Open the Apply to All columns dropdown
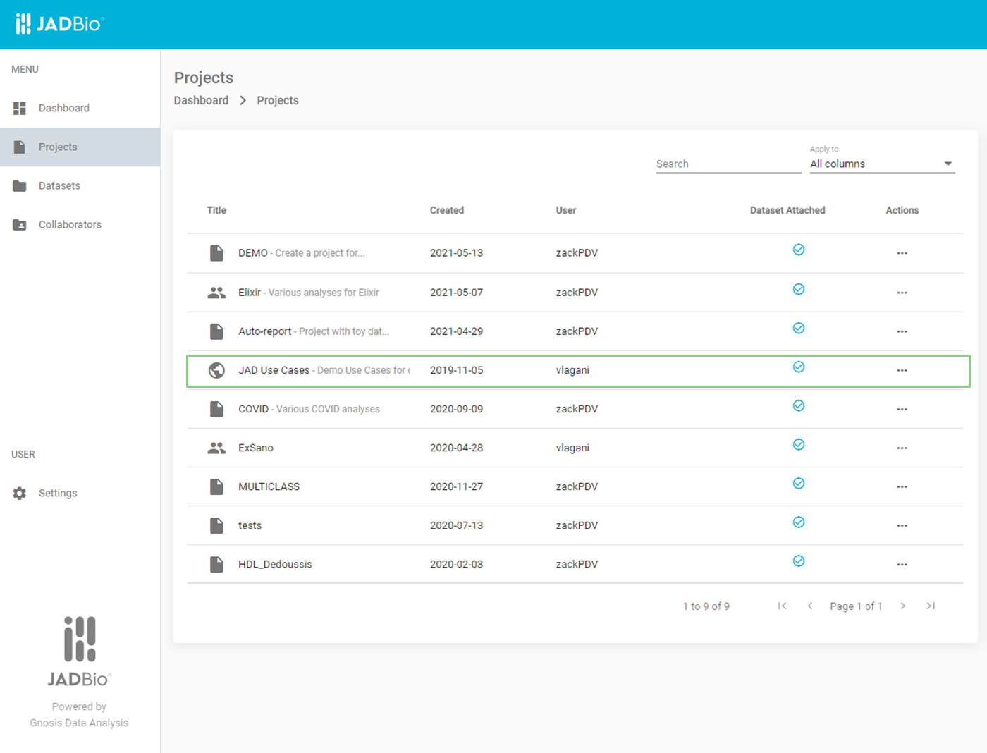Image resolution: width=987 pixels, height=753 pixels. (882, 164)
